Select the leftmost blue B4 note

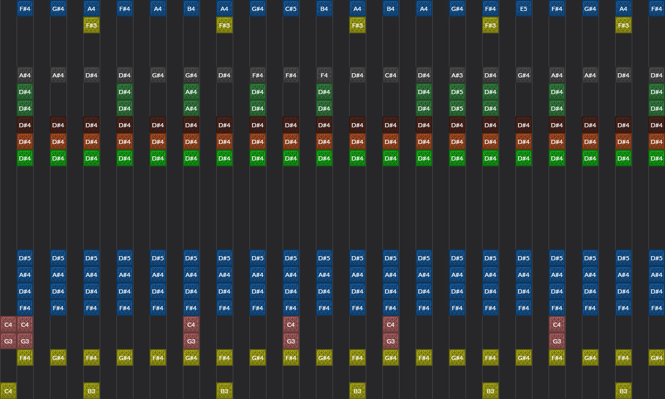pos(191,9)
